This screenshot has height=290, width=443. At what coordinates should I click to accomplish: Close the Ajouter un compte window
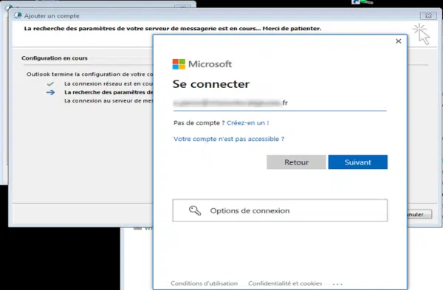(428, 15)
